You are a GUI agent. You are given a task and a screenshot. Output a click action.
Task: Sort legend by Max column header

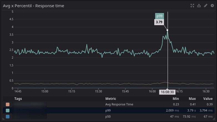(192, 99)
